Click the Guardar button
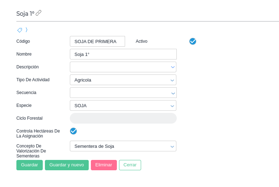 pos(30,165)
